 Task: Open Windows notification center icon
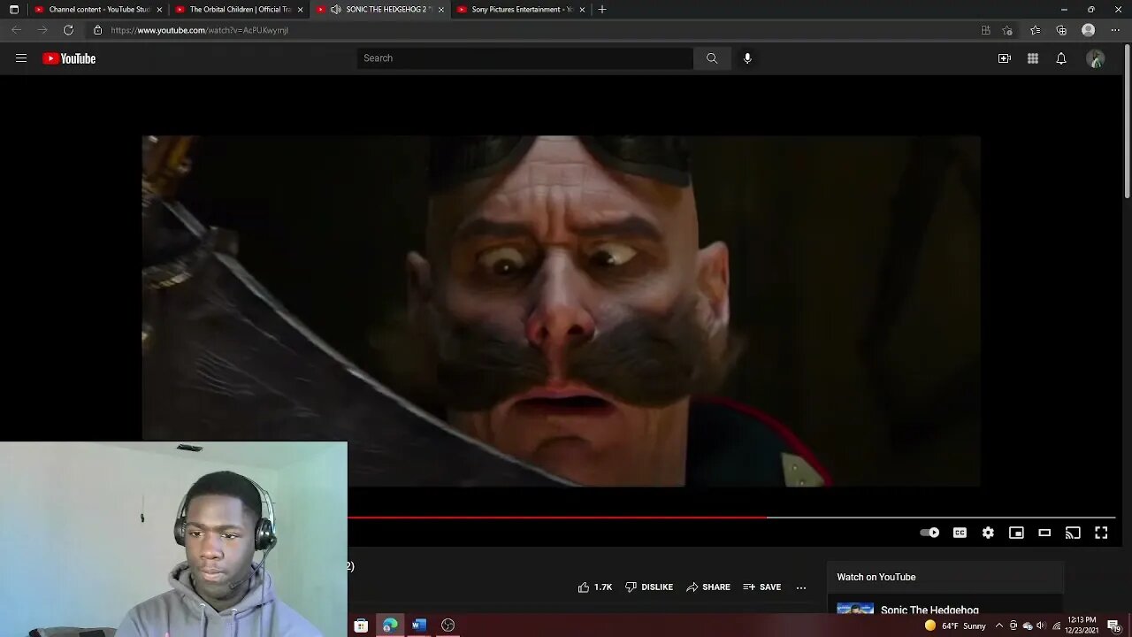(1113, 625)
